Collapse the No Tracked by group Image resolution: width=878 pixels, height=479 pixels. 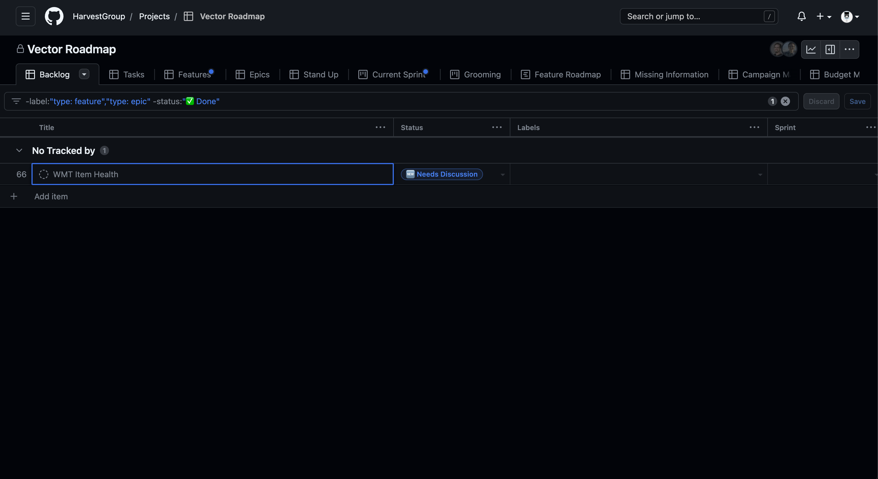[19, 150]
